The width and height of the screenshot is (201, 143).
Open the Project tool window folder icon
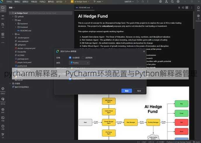3,8
